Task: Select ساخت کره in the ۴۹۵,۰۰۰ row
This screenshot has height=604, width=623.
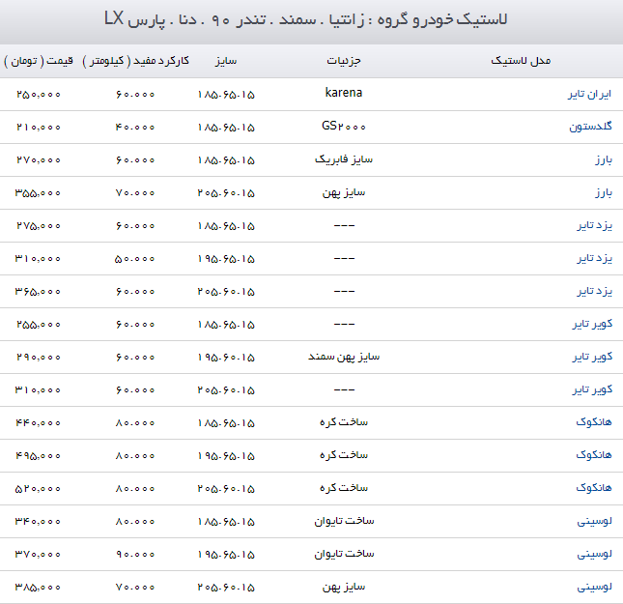Action: (x=344, y=455)
